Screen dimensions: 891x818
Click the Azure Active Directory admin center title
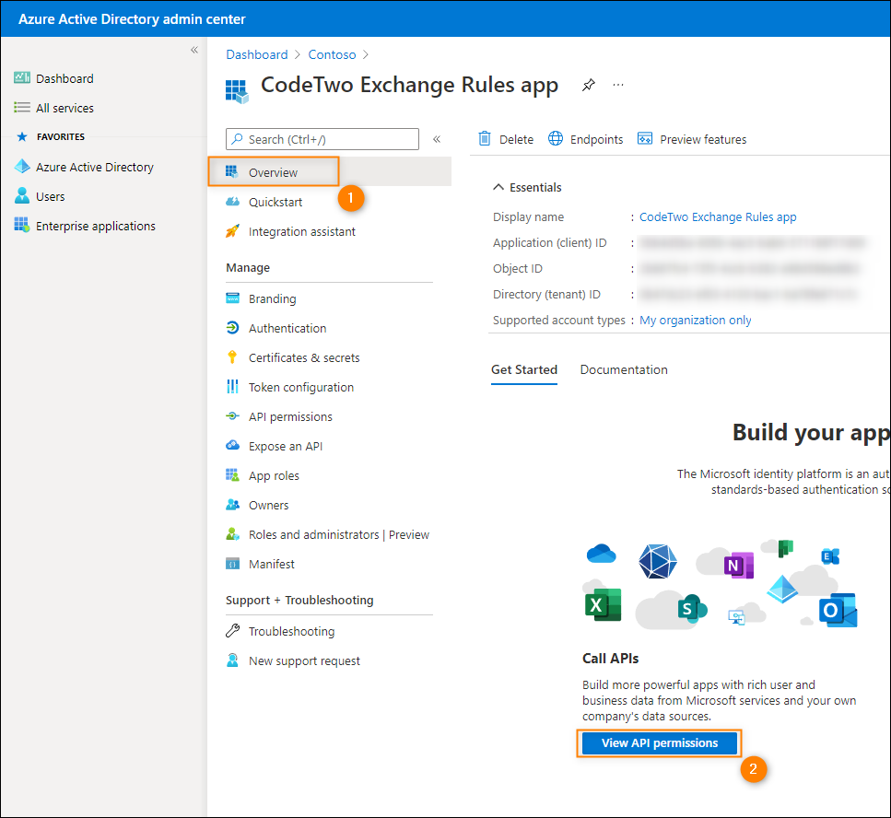click(132, 18)
